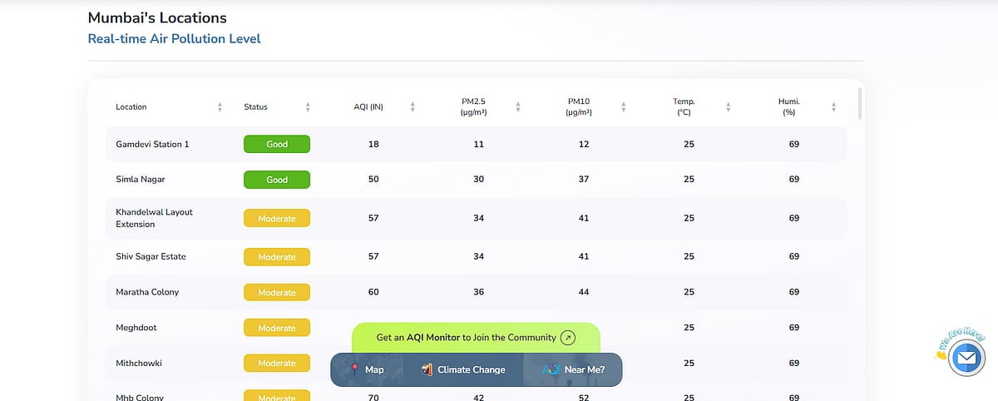The width and height of the screenshot is (998, 401).
Task: Click the Meghdoot location name
Action: tap(136, 328)
